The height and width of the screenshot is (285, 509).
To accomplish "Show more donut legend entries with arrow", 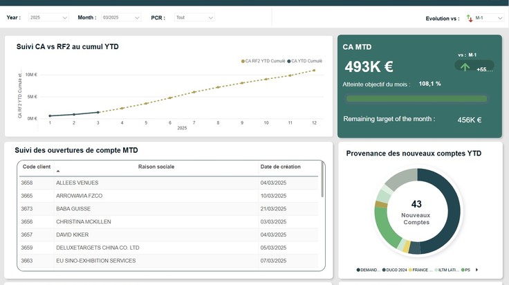I will coord(476,270).
